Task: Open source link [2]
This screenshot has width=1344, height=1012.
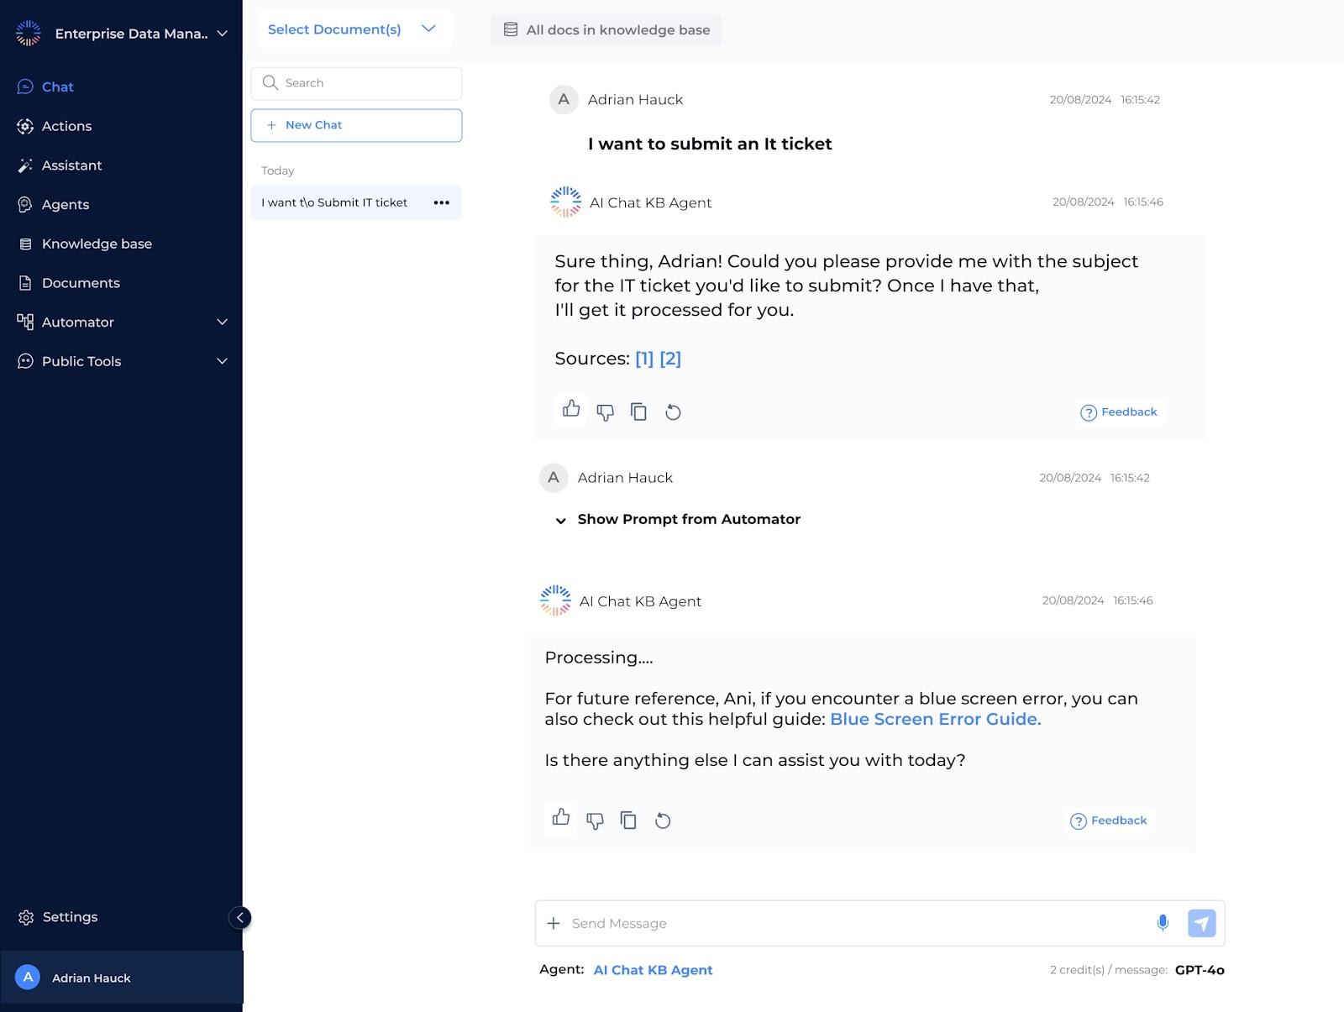Action: (x=670, y=359)
